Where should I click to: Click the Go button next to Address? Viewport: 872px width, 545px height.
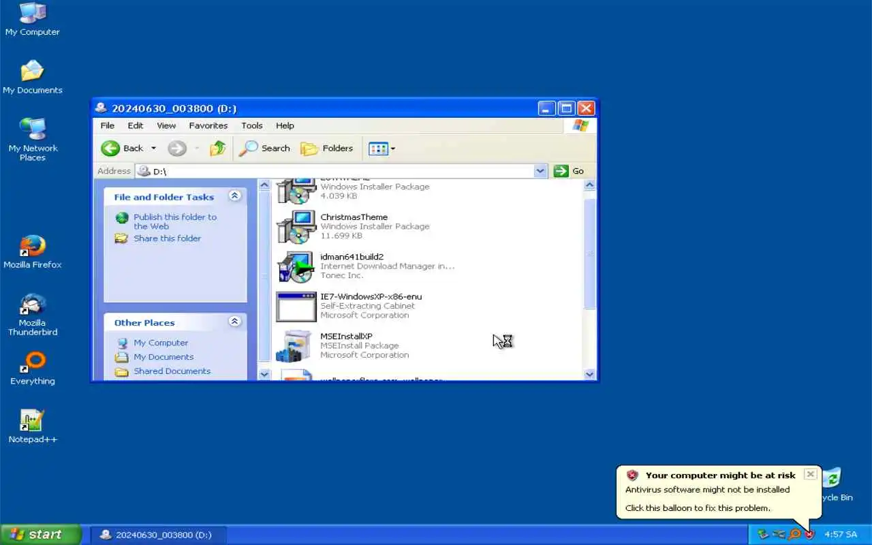[570, 171]
